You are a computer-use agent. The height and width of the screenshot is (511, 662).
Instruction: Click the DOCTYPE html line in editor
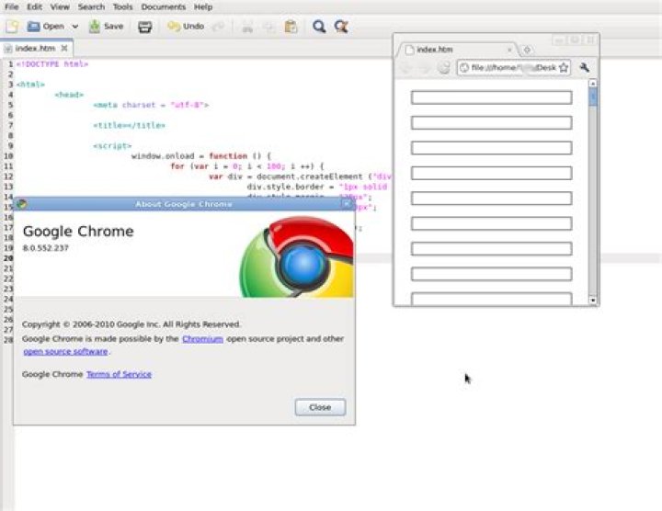[x=51, y=64]
